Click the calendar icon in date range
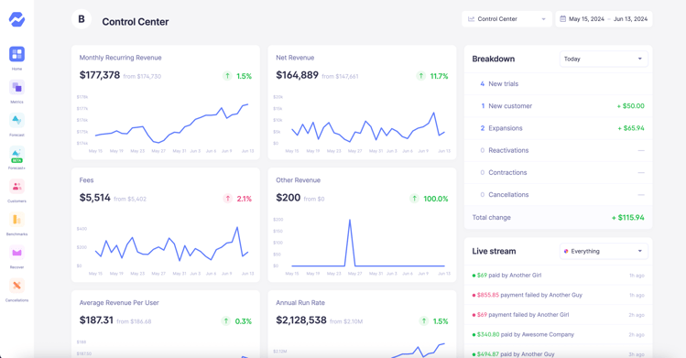686x358 pixels. click(x=562, y=19)
